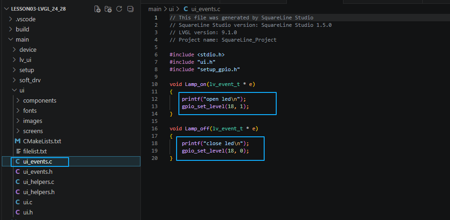
Task: Click line number 10 in the gutter
Action: click(154, 84)
